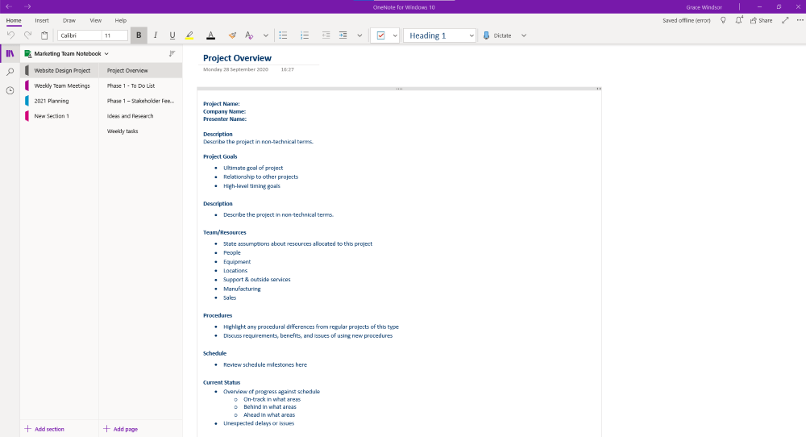Insert a numbered list
806x437 pixels.
pyautogui.click(x=305, y=35)
